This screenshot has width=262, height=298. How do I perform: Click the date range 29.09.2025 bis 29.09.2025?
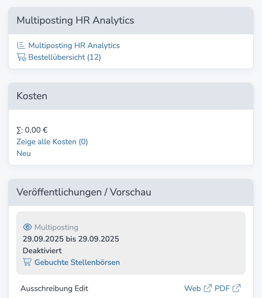[x=71, y=239]
